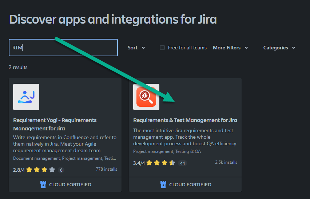This screenshot has height=199, width=310.
Task: Click Cloud Fortified castle icon on Requirement Yogi card
Action: pyautogui.click(x=44, y=184)
